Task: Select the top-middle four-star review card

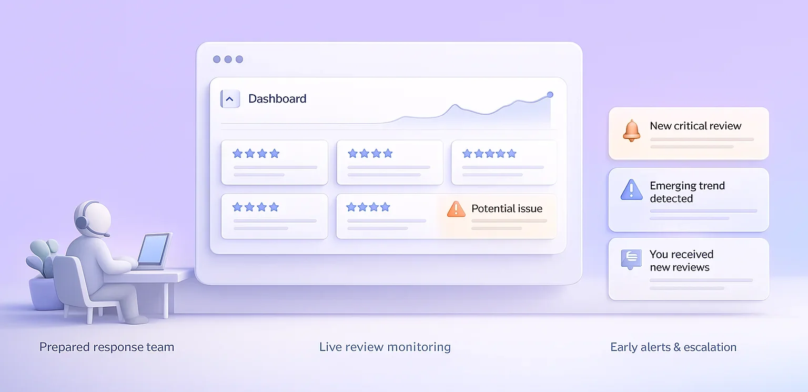Action: (x=389, y=162)
